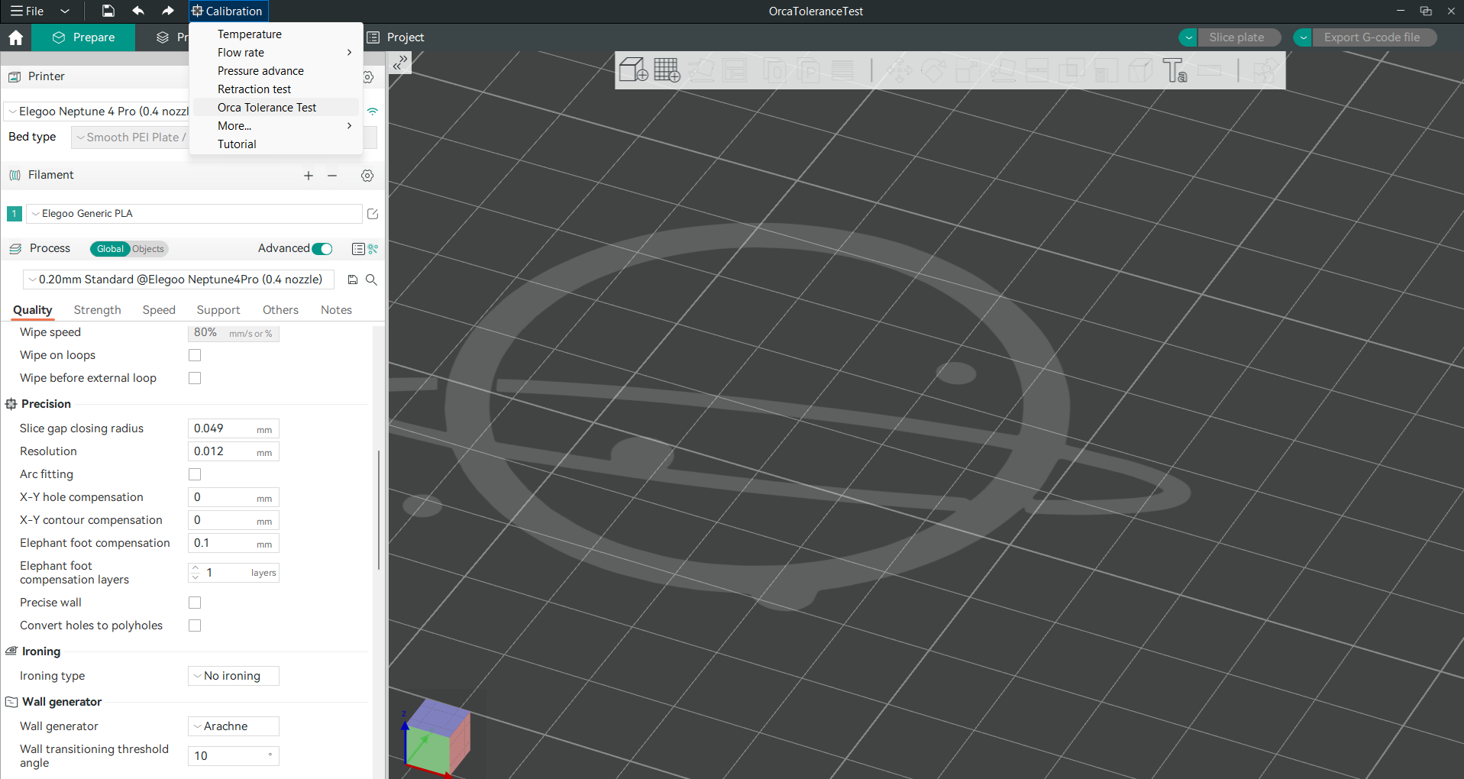Select Orca Tolerance Test menu item

pyautogui.click(x=276, y=108)
